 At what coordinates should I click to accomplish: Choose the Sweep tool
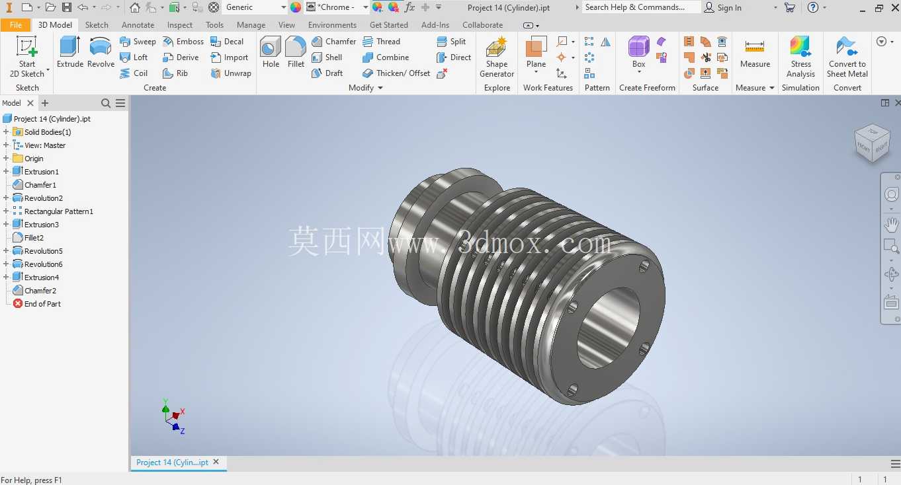pyautogui.click(x=138, y=42)
